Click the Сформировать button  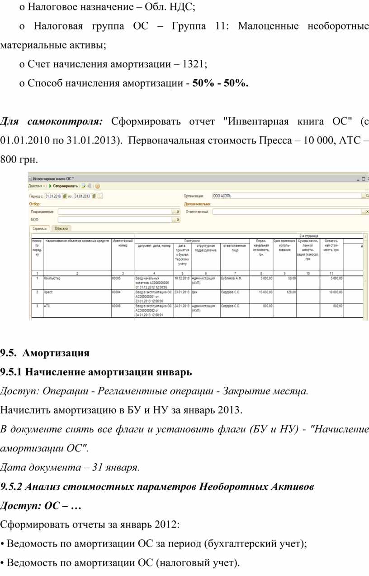pos(65,186)
